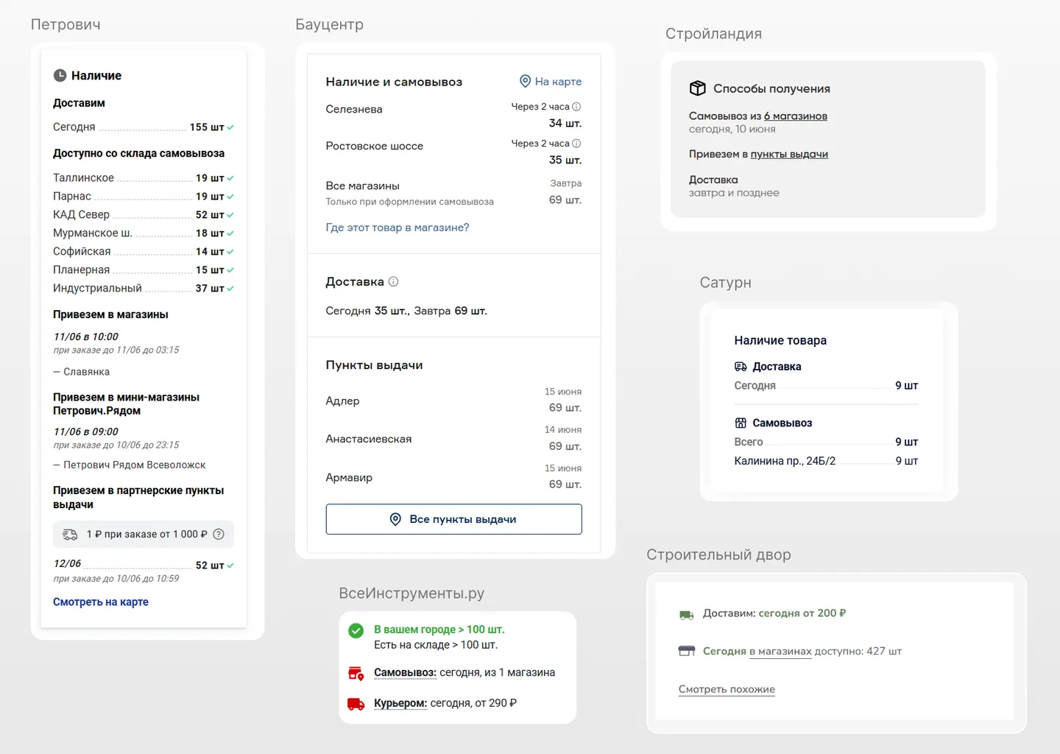Select the Армавир pickup point
1060x754 pixels.
[453, 477]
